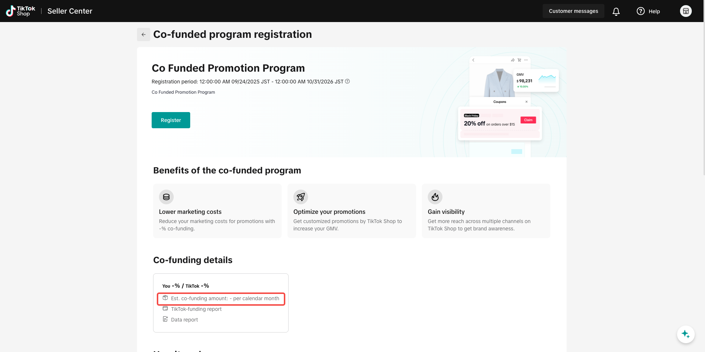Click the Lower marketing costs coin icon
This screenshot has height=352, width=705.
tap(166, 197)
